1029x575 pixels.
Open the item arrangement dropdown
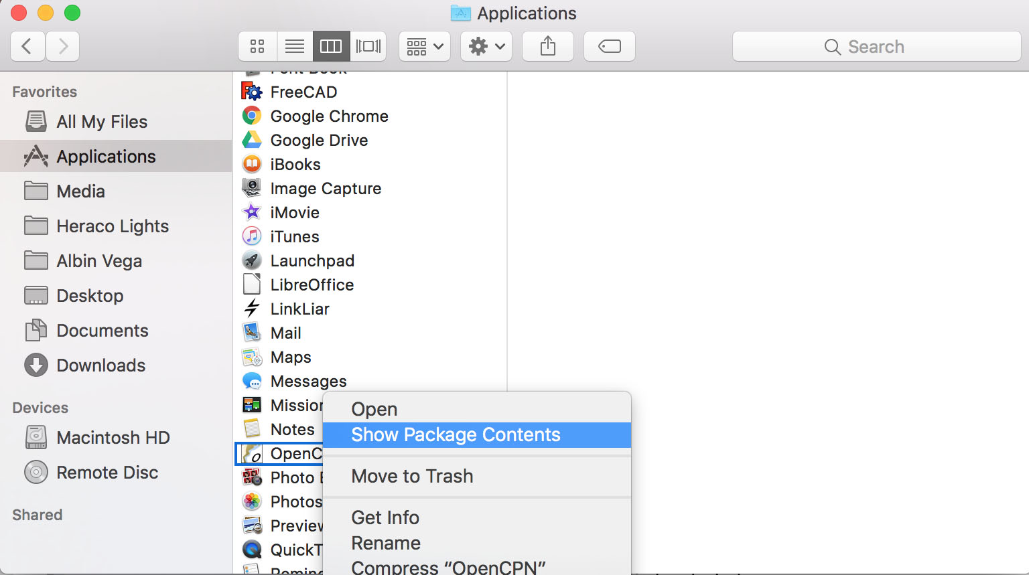[x=424, y=46]
